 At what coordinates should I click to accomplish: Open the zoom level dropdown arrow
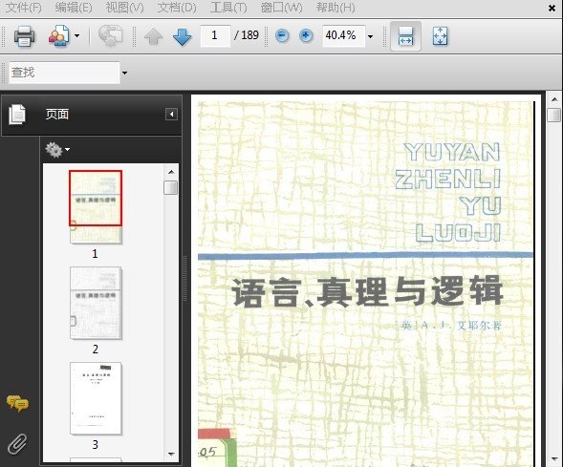[x=370, y=36]
